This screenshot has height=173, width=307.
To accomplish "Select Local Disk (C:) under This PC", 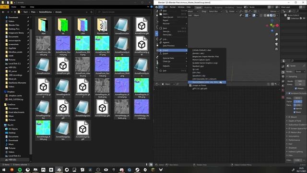I will coord(14,156).
